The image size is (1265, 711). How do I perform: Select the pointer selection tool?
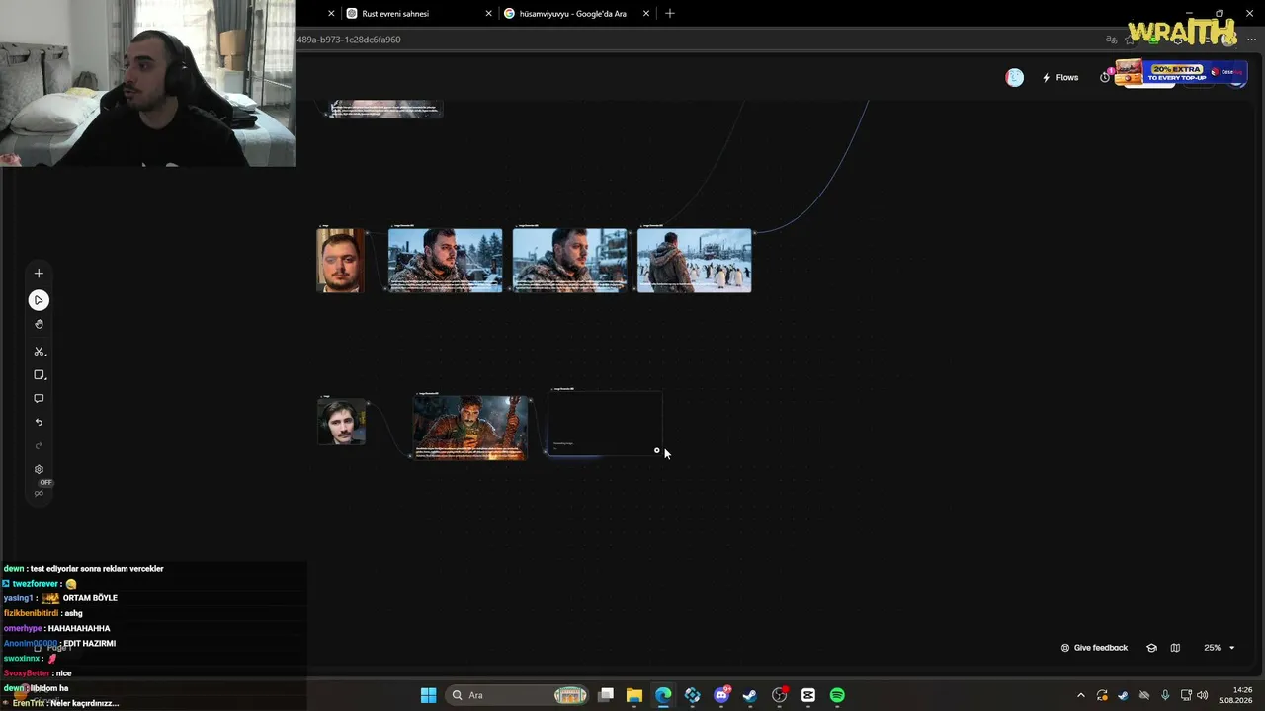39,300
